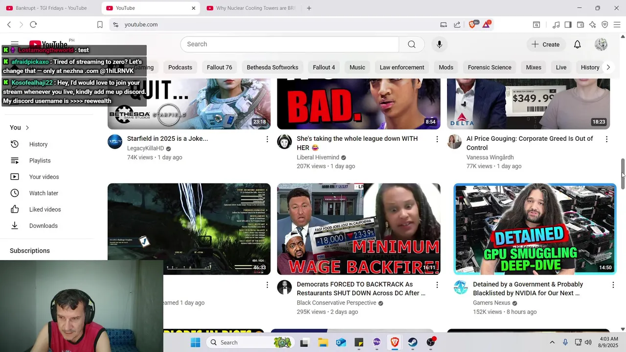Viewport: 626px width, 352px height.
Task: Open the browser hamburger main menu
Action: [617, 24]
